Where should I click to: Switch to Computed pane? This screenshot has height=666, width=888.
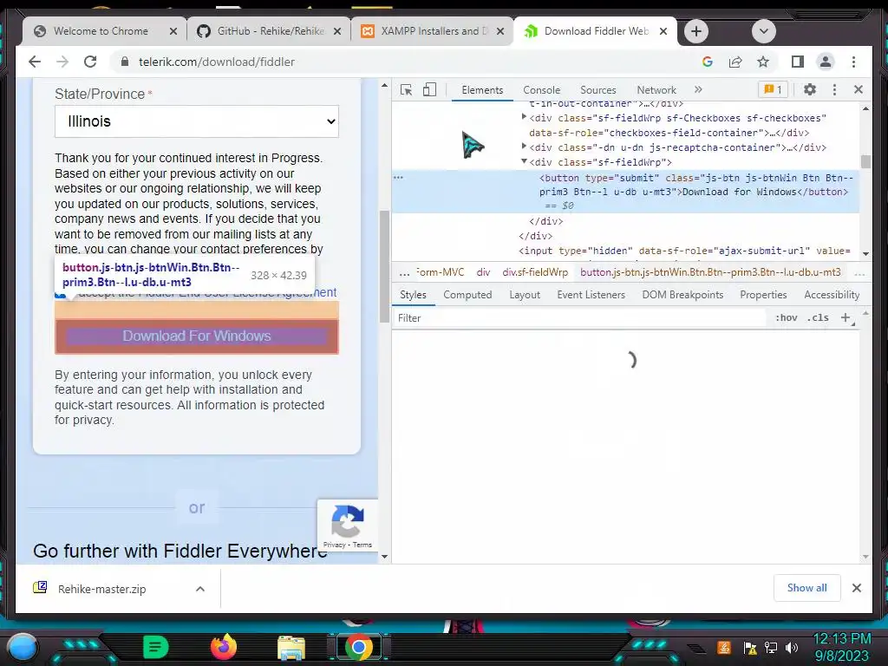(x=467, y=295)
